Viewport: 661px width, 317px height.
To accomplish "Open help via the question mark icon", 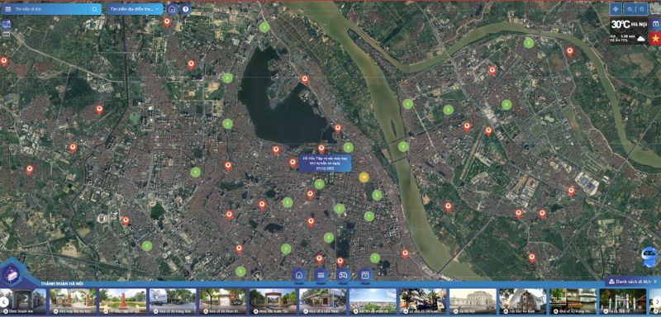I will [x=185, y=9].
